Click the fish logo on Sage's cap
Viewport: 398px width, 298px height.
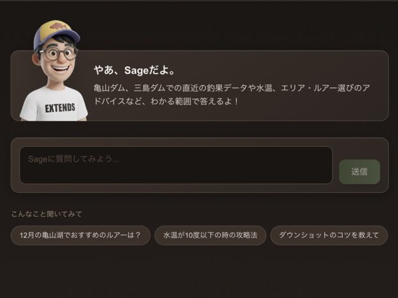pos(58,27)
